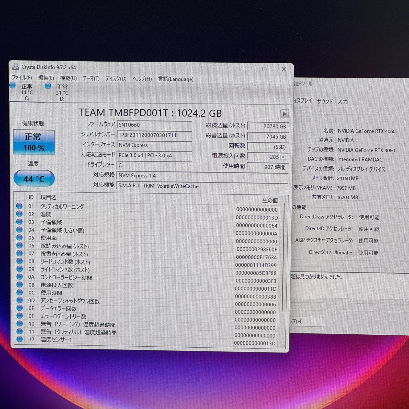Click the status icon for row 01 クリティカルワーニング
This screenshot has width=409, height=409.
coord(19,206)
